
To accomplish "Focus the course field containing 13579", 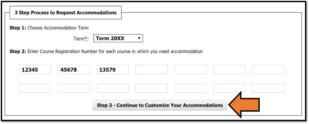I will (x=113, y=70).
